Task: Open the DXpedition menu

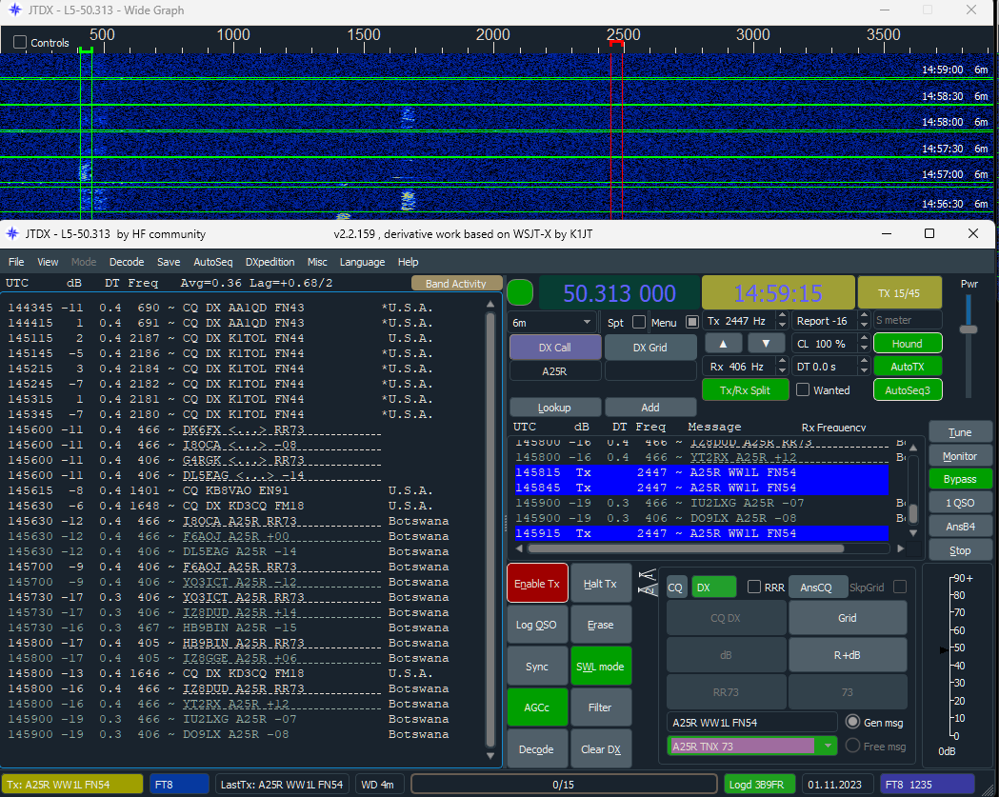Action: pyautogui.click(x=270, y=262)
